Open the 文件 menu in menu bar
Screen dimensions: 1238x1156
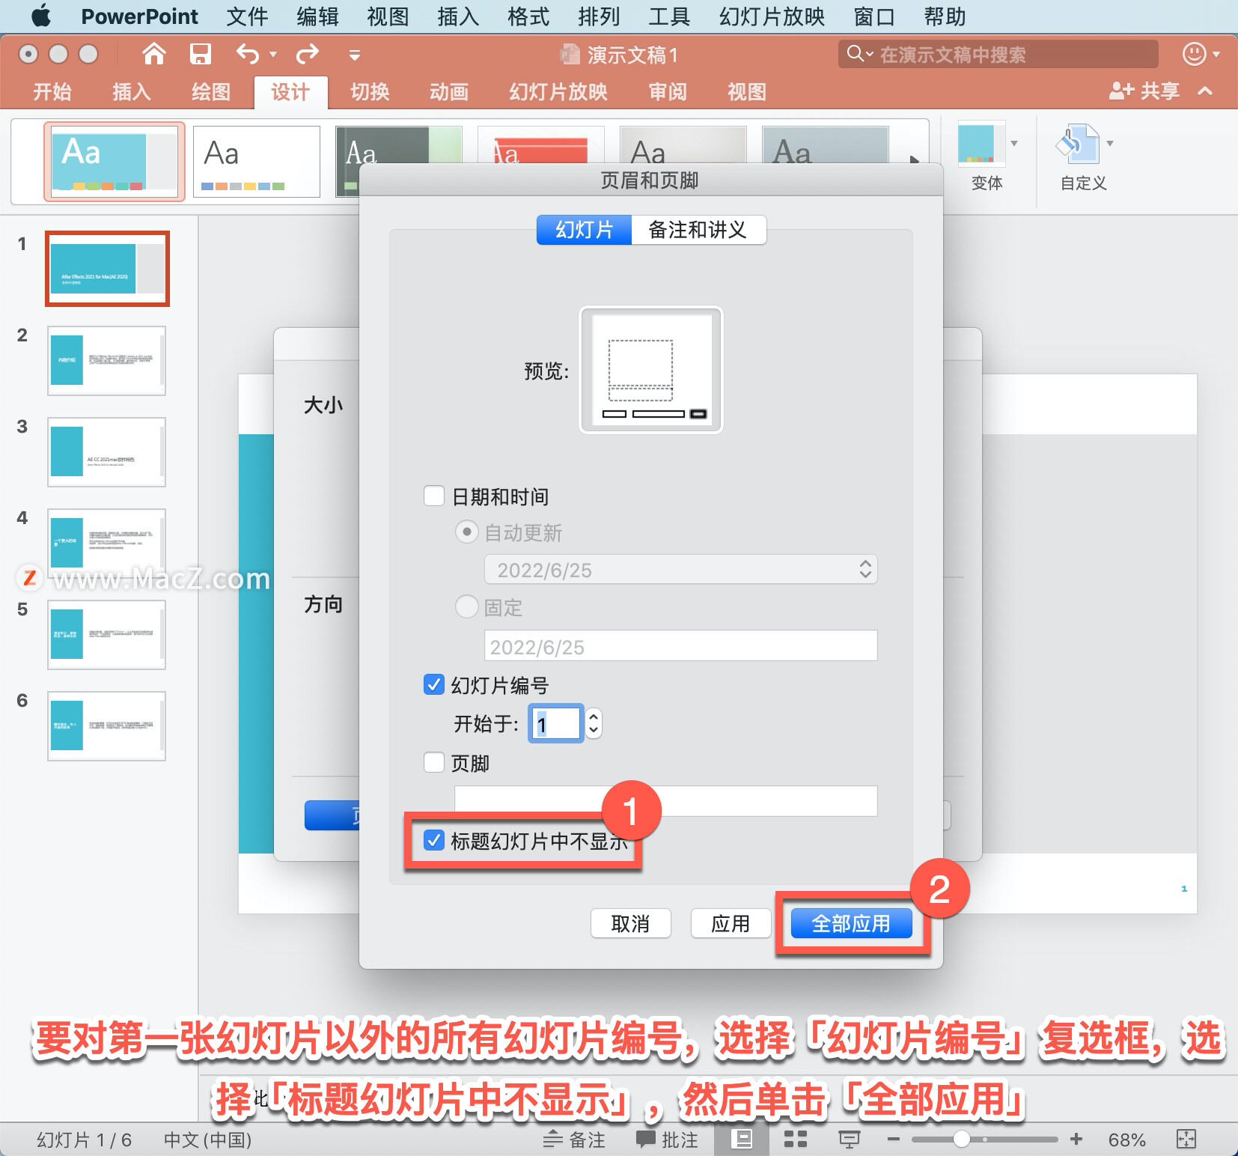coord(247,16)
